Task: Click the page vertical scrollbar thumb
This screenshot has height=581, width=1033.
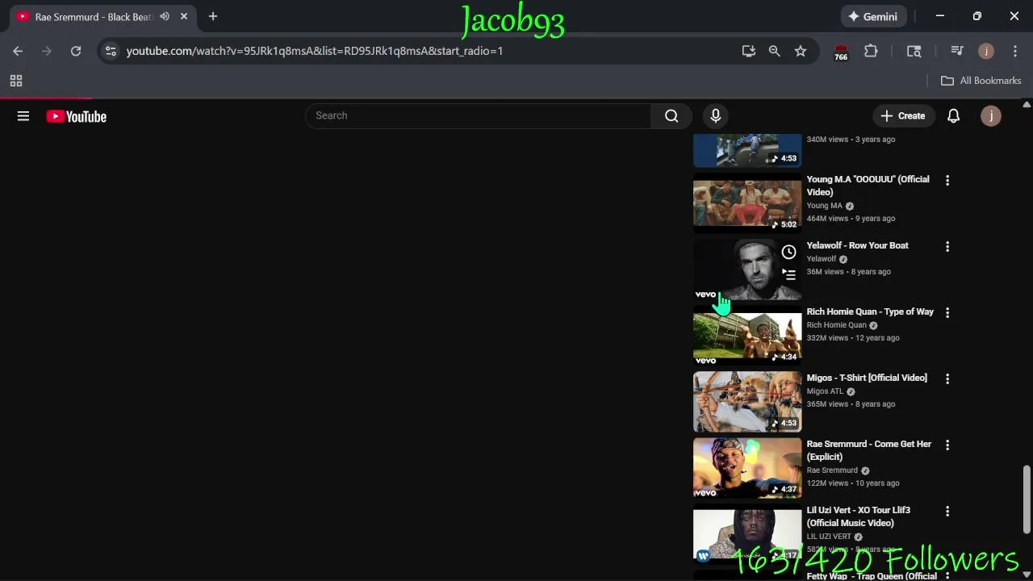Action: [1027, 499]
